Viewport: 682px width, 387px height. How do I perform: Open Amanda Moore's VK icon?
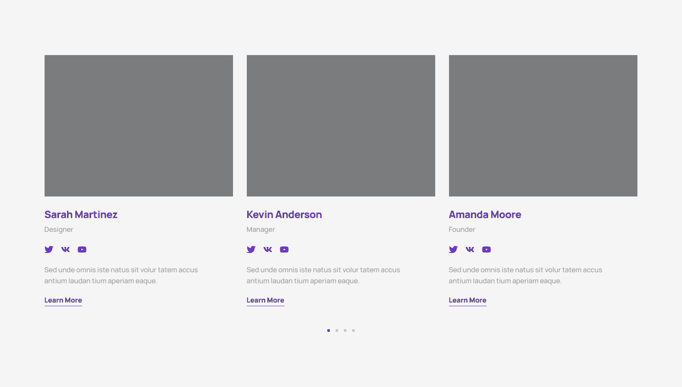click(x=470, y=250)
